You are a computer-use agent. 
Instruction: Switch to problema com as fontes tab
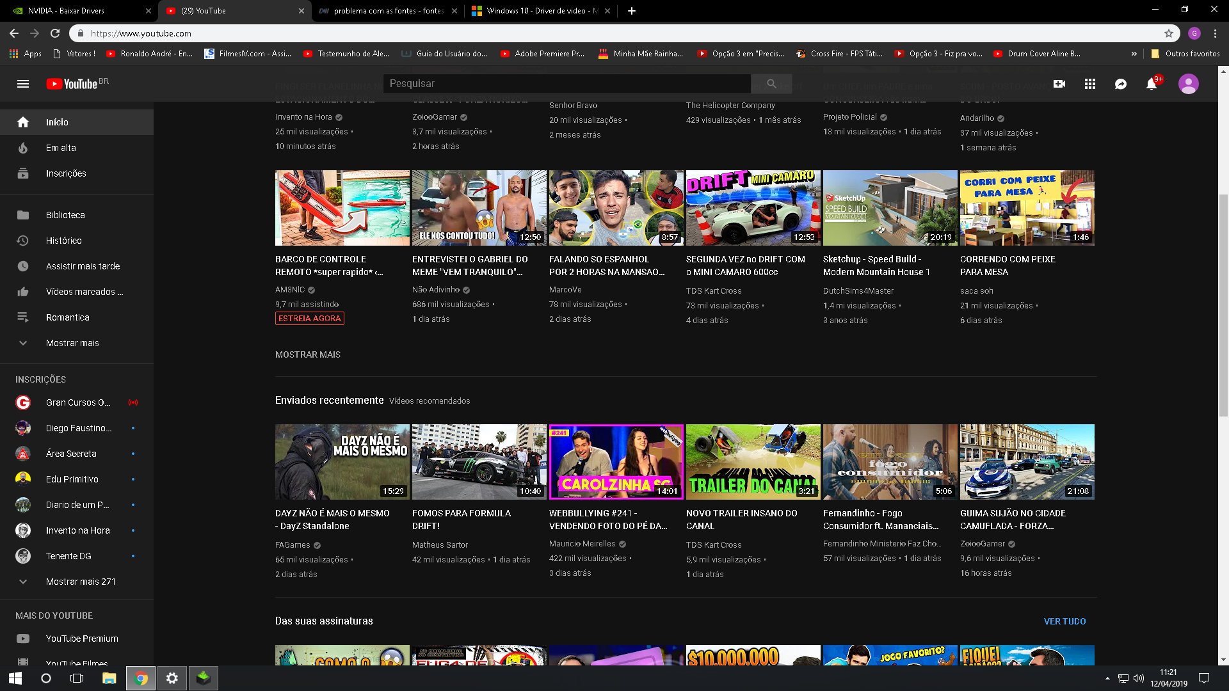(x=388, y=11)
